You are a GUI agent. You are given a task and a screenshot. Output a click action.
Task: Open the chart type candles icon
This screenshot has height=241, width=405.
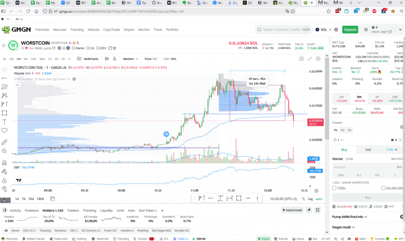(107, 59)
